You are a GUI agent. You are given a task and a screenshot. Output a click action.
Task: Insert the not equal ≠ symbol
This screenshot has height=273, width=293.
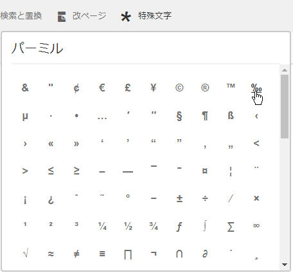coord(76,254)
